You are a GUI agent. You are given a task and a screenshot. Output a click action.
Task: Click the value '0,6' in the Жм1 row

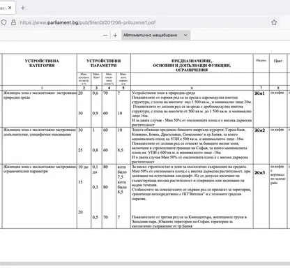pyautogui.click(x=96, y=93)
